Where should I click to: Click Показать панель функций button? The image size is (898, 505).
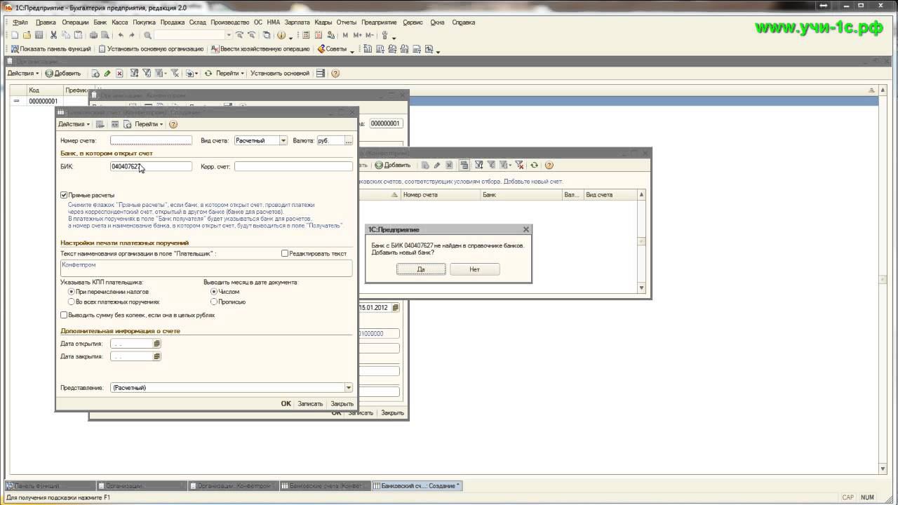(51, 49)
